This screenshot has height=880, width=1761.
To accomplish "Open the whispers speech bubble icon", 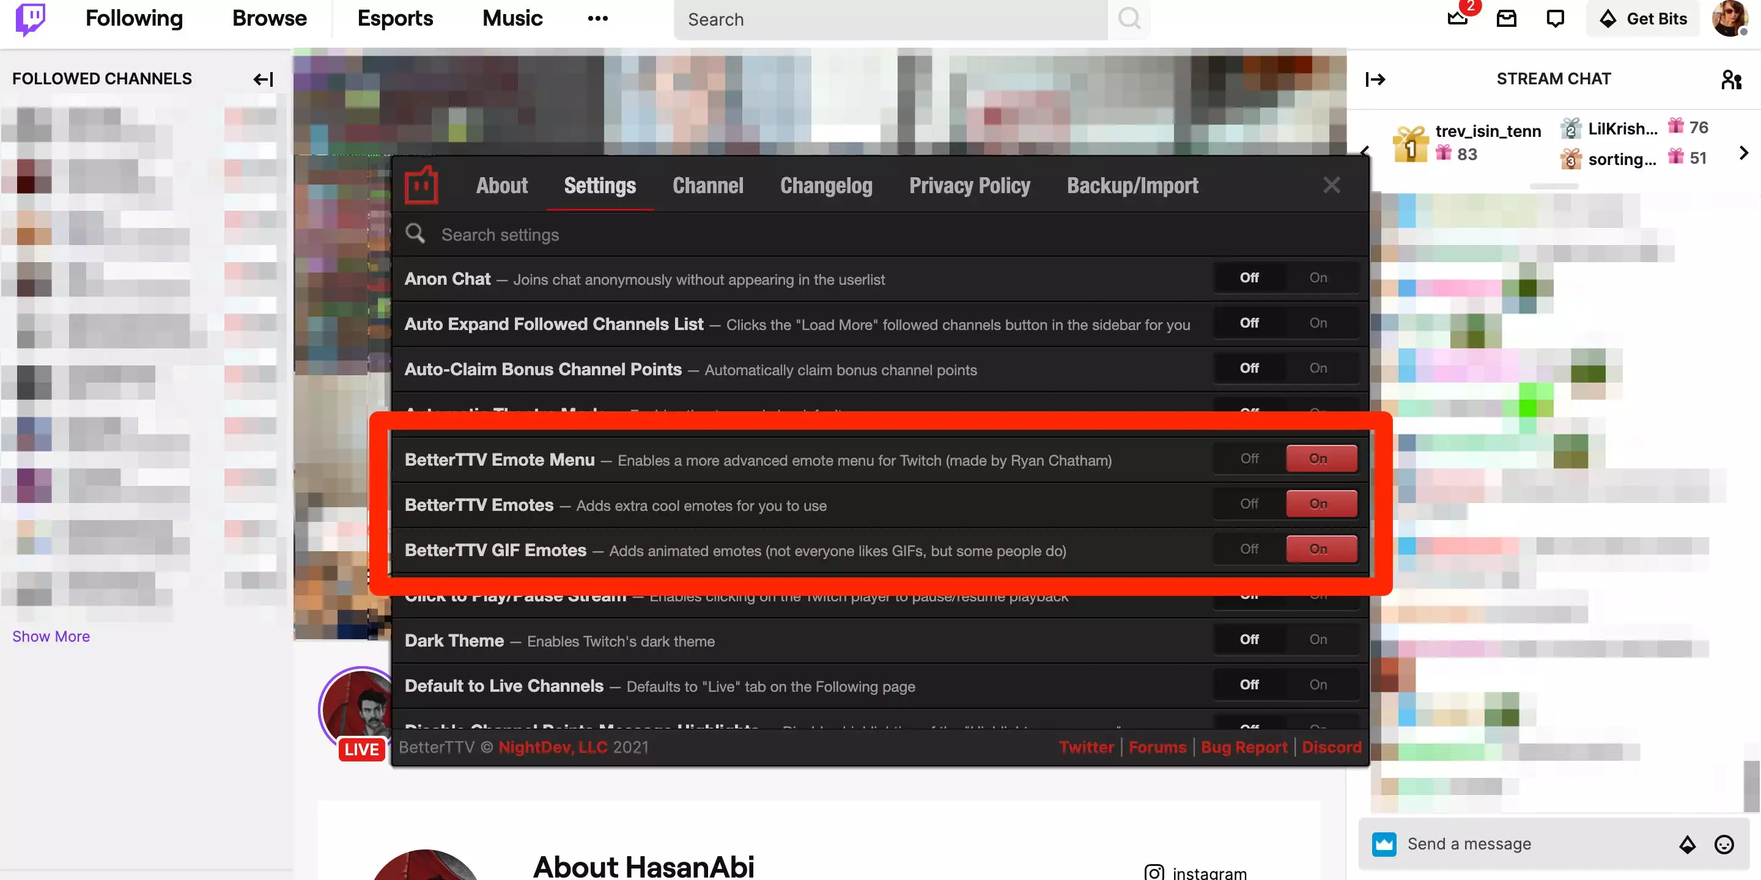I will tap(1555, 18).
